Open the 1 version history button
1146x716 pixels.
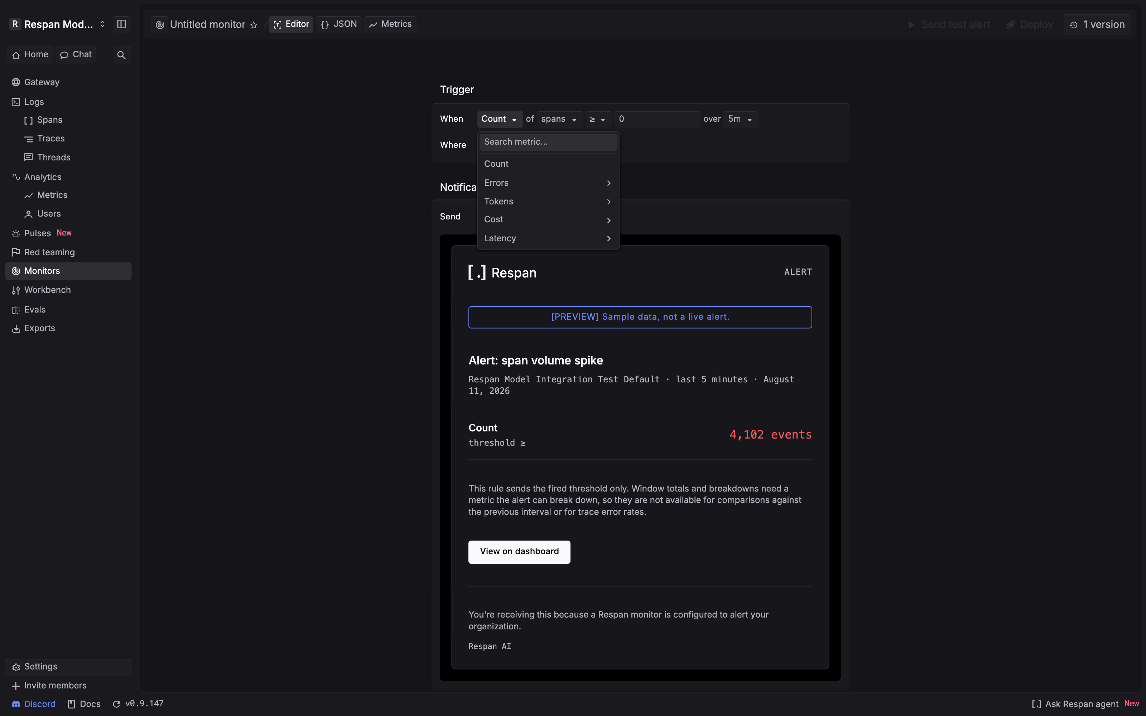point(1097,25)
